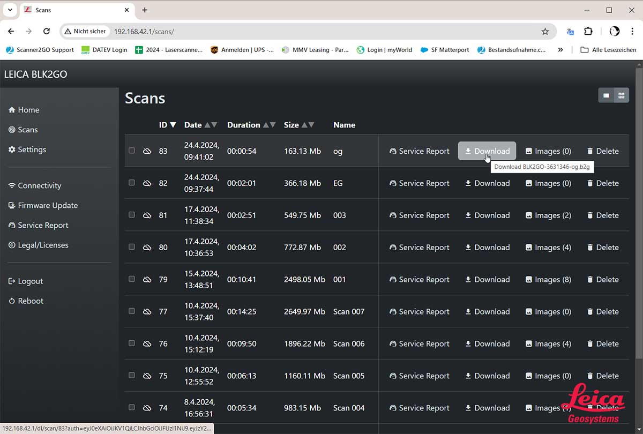Select checkbox for scan 77

coord(132,311)
